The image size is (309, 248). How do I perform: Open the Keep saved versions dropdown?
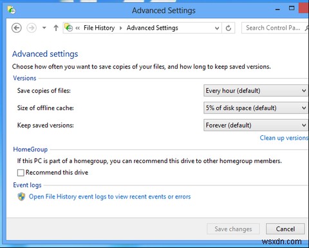tap(256, 125)
